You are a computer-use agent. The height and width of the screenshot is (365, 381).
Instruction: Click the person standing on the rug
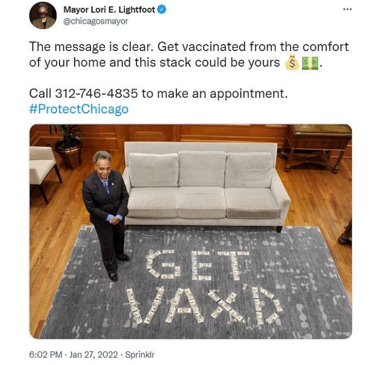tap(106, 215)
